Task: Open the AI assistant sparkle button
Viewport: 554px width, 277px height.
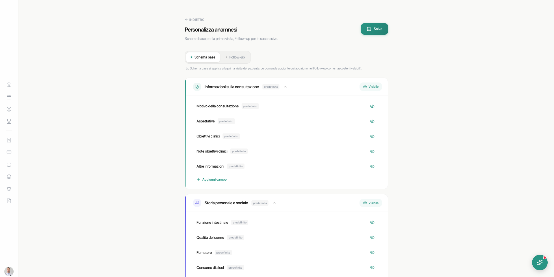Action: [x=540, y=263]
